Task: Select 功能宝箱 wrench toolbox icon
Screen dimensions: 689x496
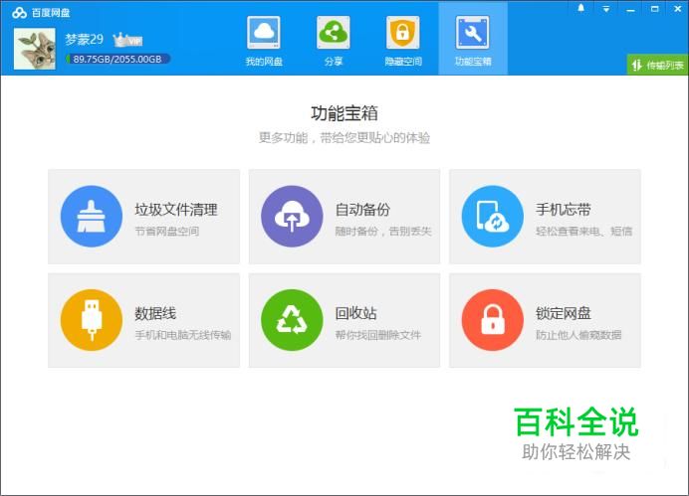Action: tap(472, 33)
